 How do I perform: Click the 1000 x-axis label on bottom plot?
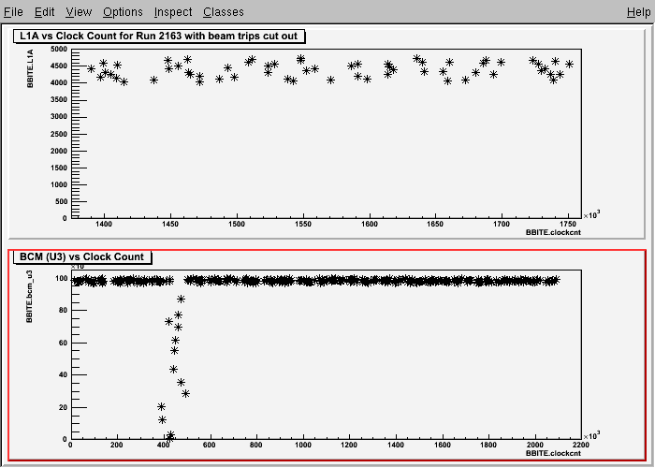[303, 445]
